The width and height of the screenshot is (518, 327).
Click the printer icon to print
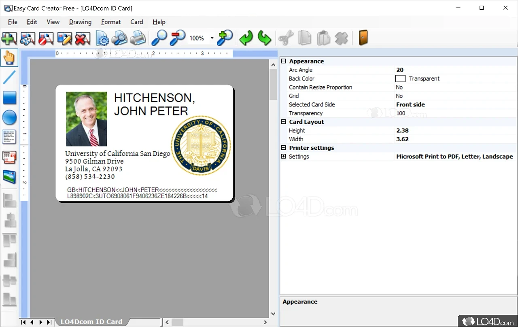click(138, 38)
